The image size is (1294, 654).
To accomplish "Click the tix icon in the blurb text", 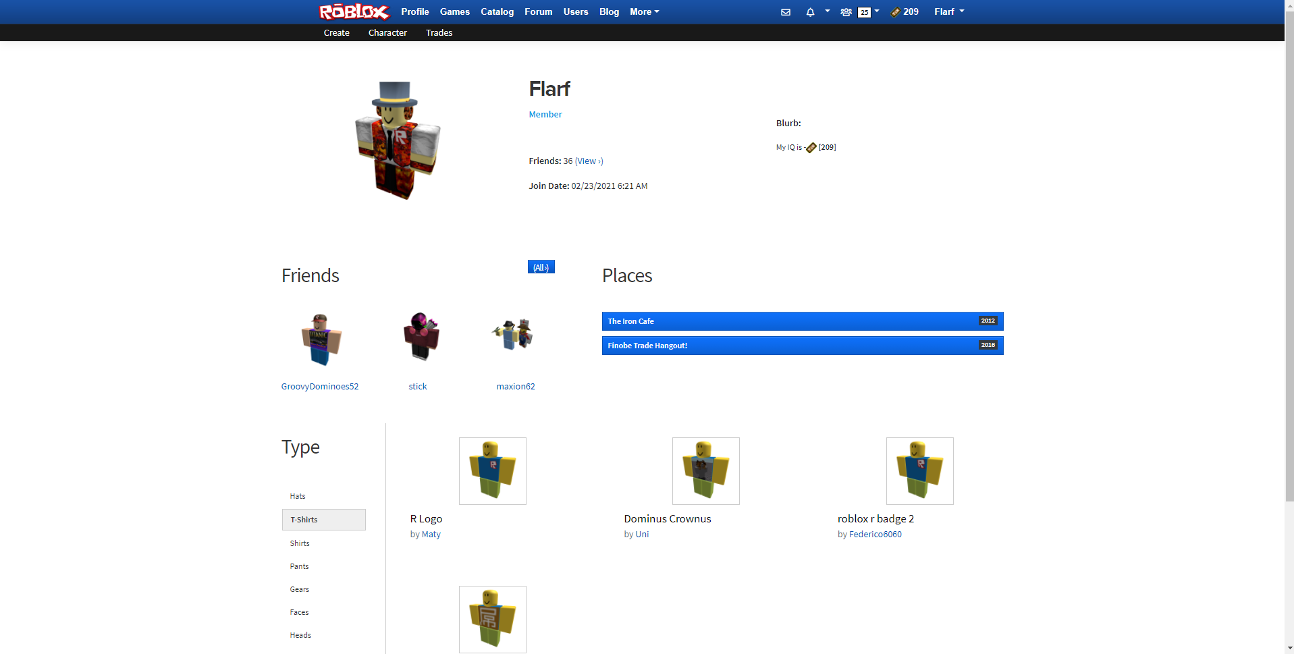I will pos(811,147).
